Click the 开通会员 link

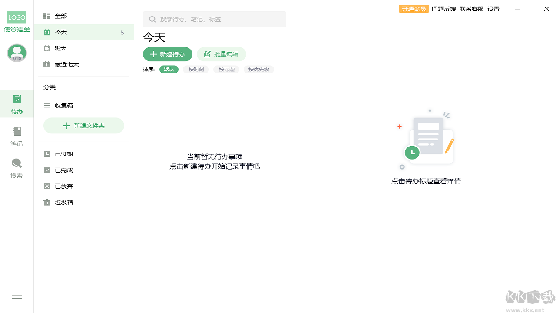coord(414,9)
